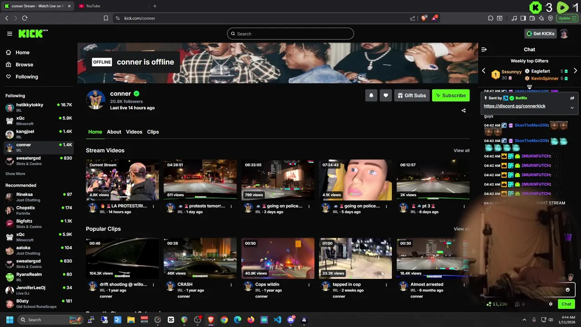Toggle the browser sidebar panel icon
Screen dimensions: 581x327
[523, 18]
